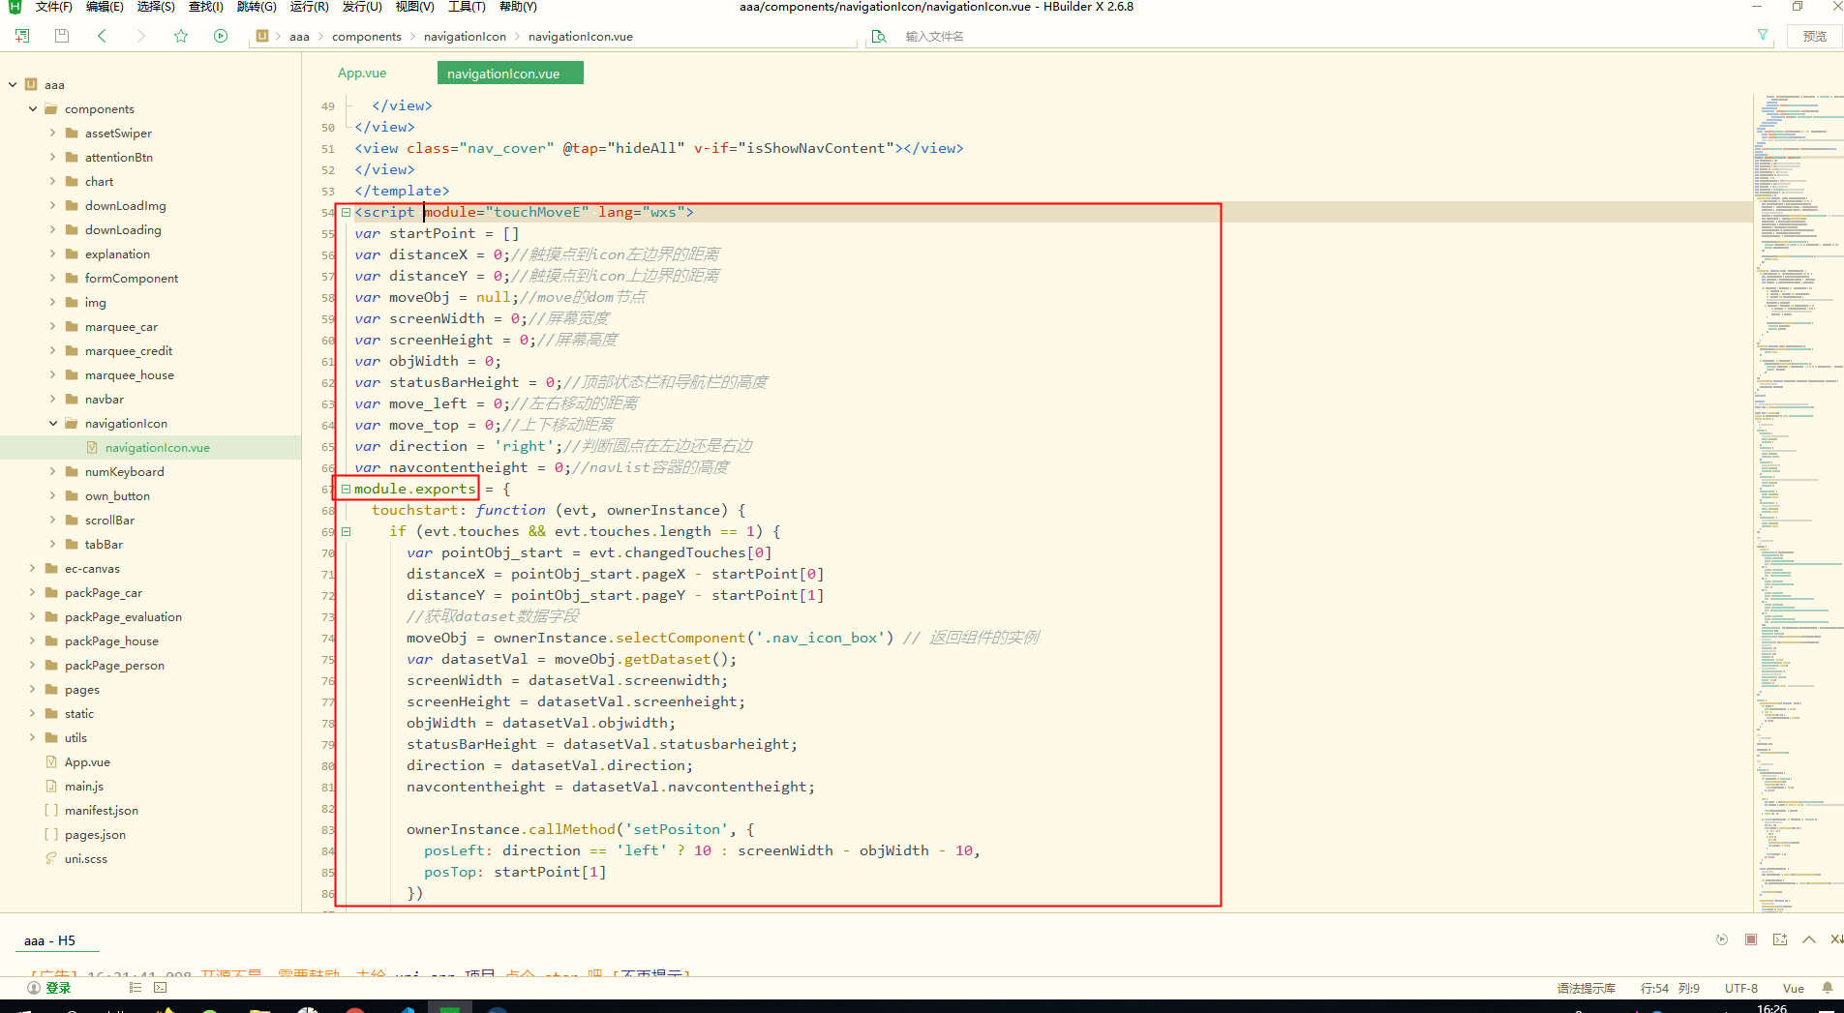The height and width of the screenshot is (1013, 1844).
Task: Click the 预览 preview button
Action: pos(1814,36)
